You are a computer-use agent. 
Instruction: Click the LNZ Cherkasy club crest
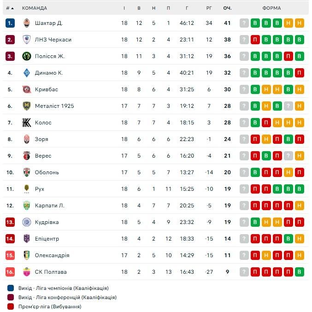[x=27, y=40]
